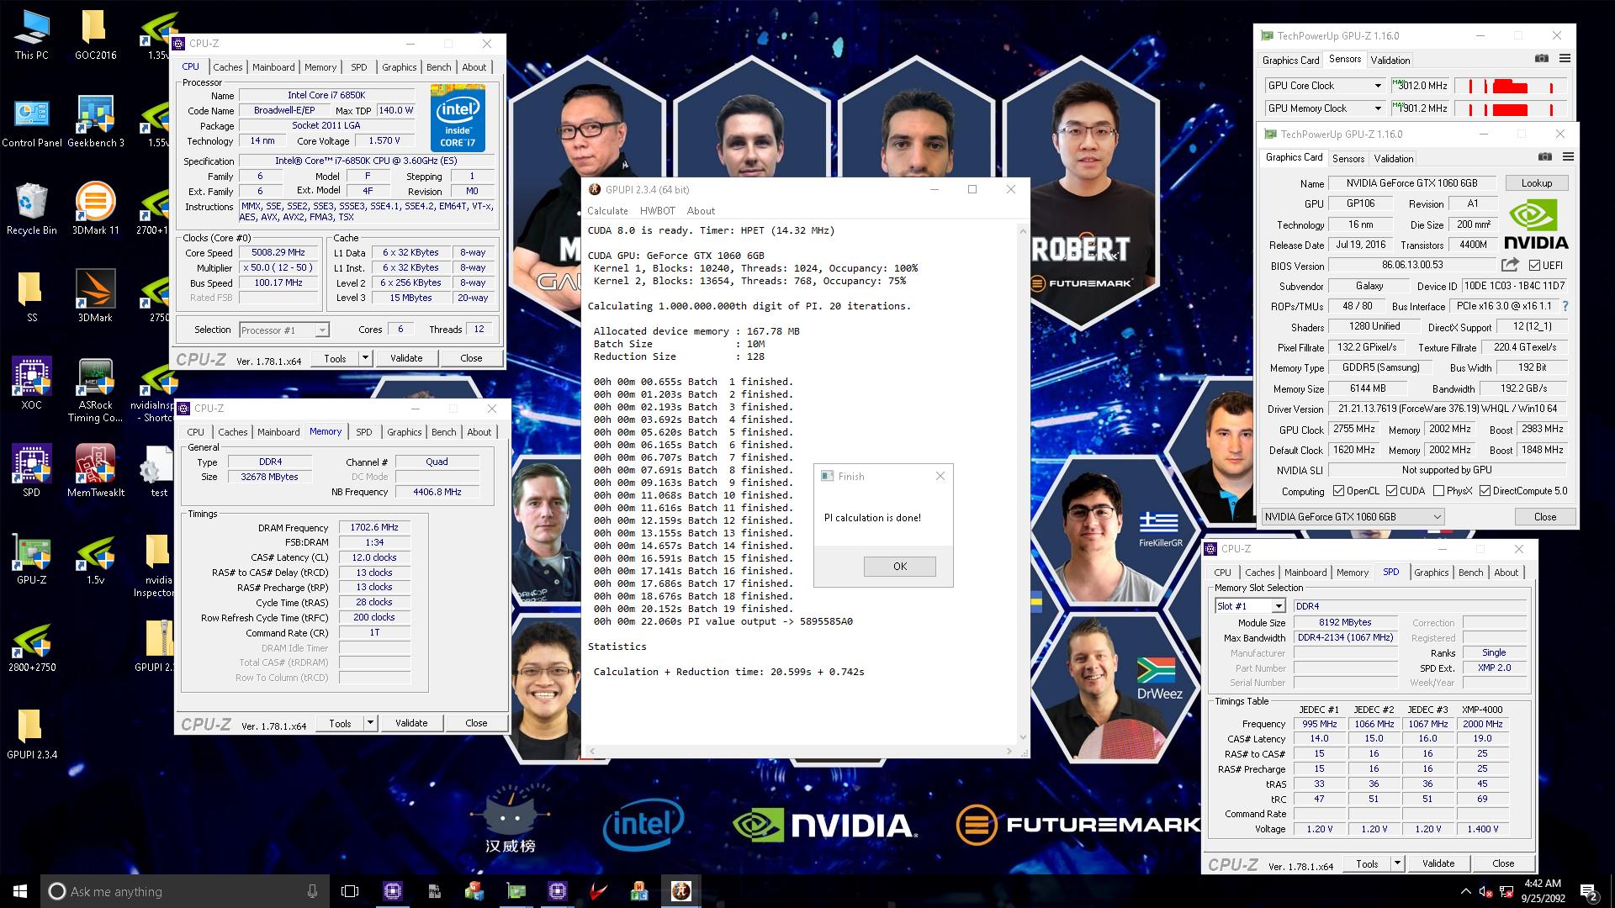This screenshot has width=1615, height=908.
Task: Open the 3DMark 11 desktop icon
Action: coord(96,209)
